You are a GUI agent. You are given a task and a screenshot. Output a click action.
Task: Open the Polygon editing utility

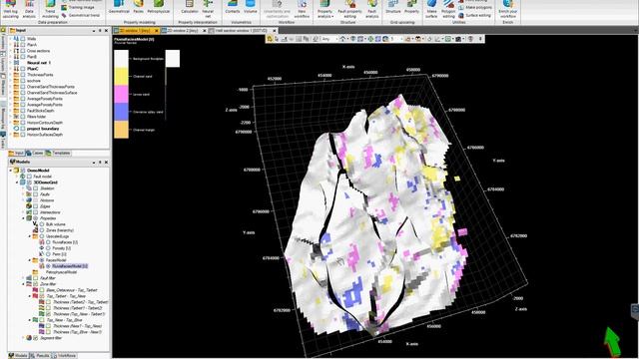448,9
